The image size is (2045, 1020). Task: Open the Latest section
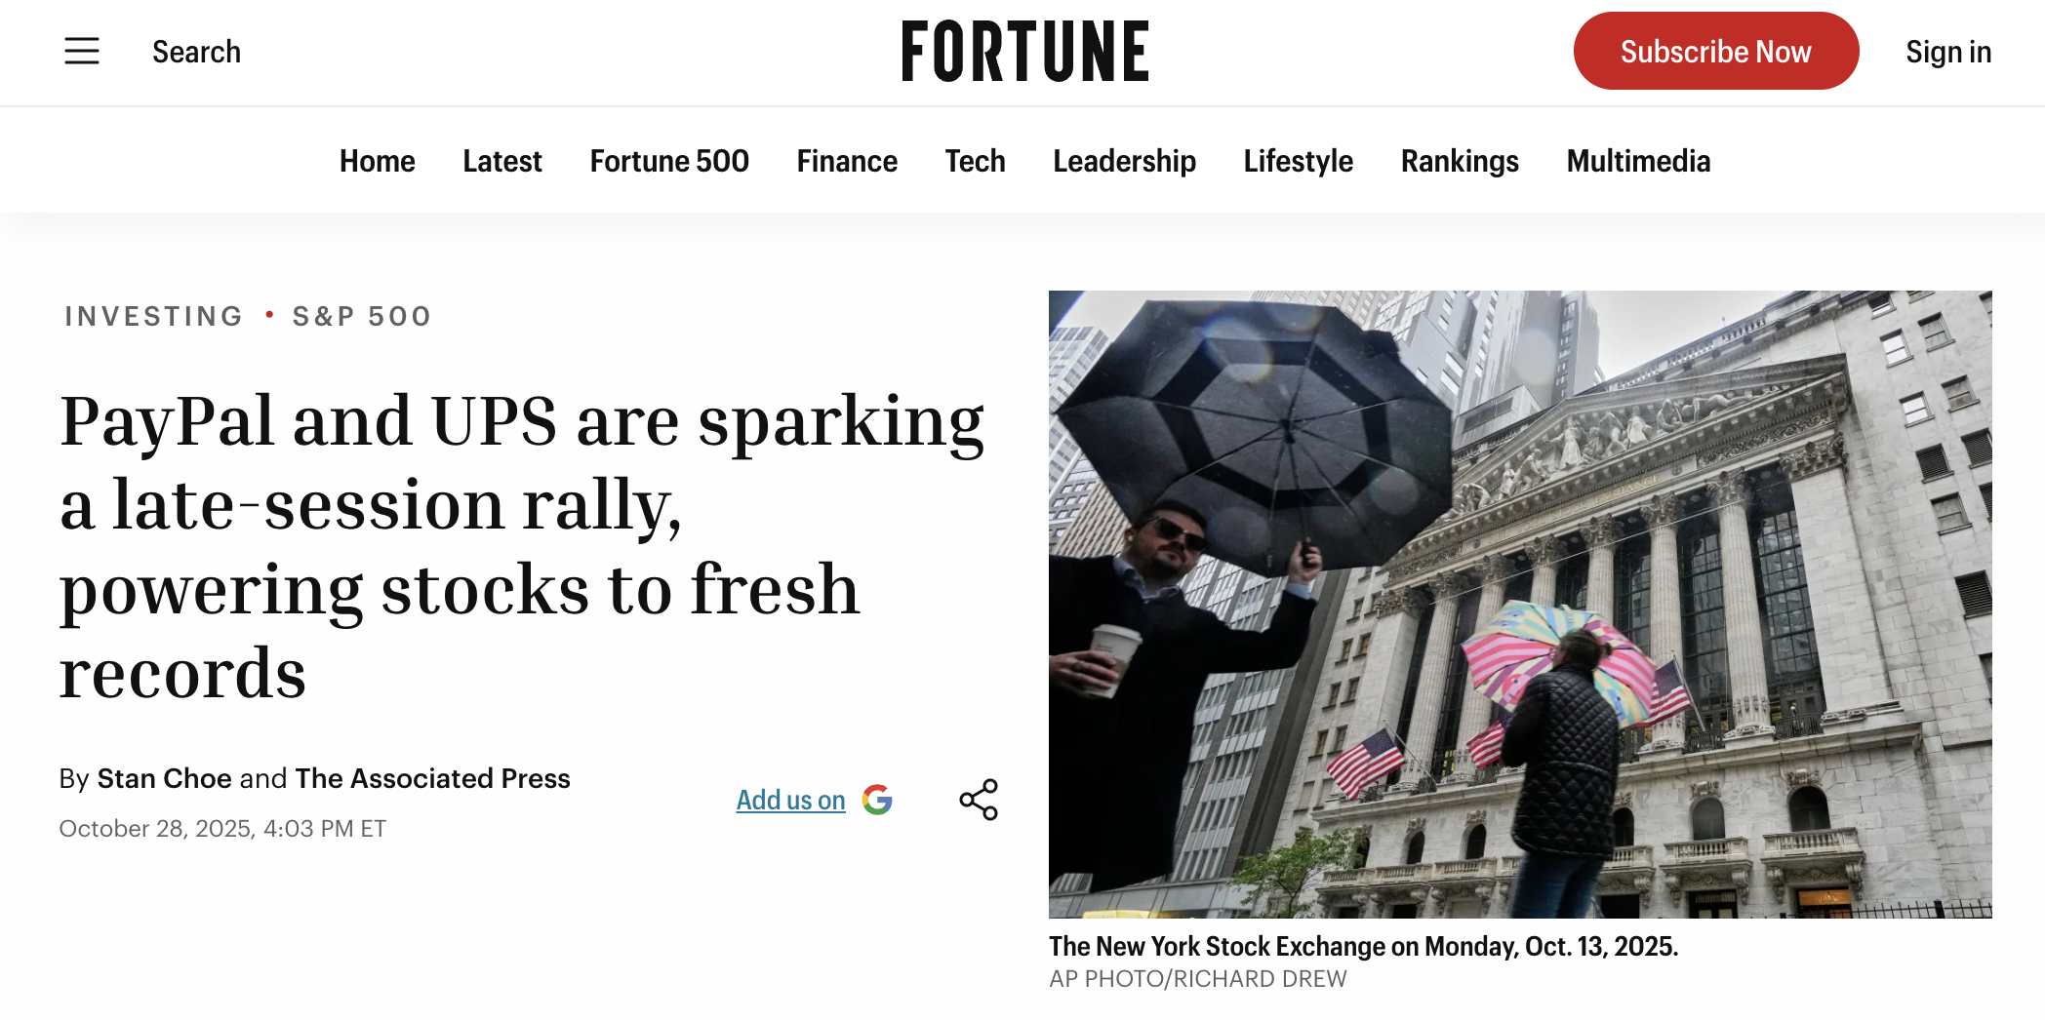coord(501,161)
